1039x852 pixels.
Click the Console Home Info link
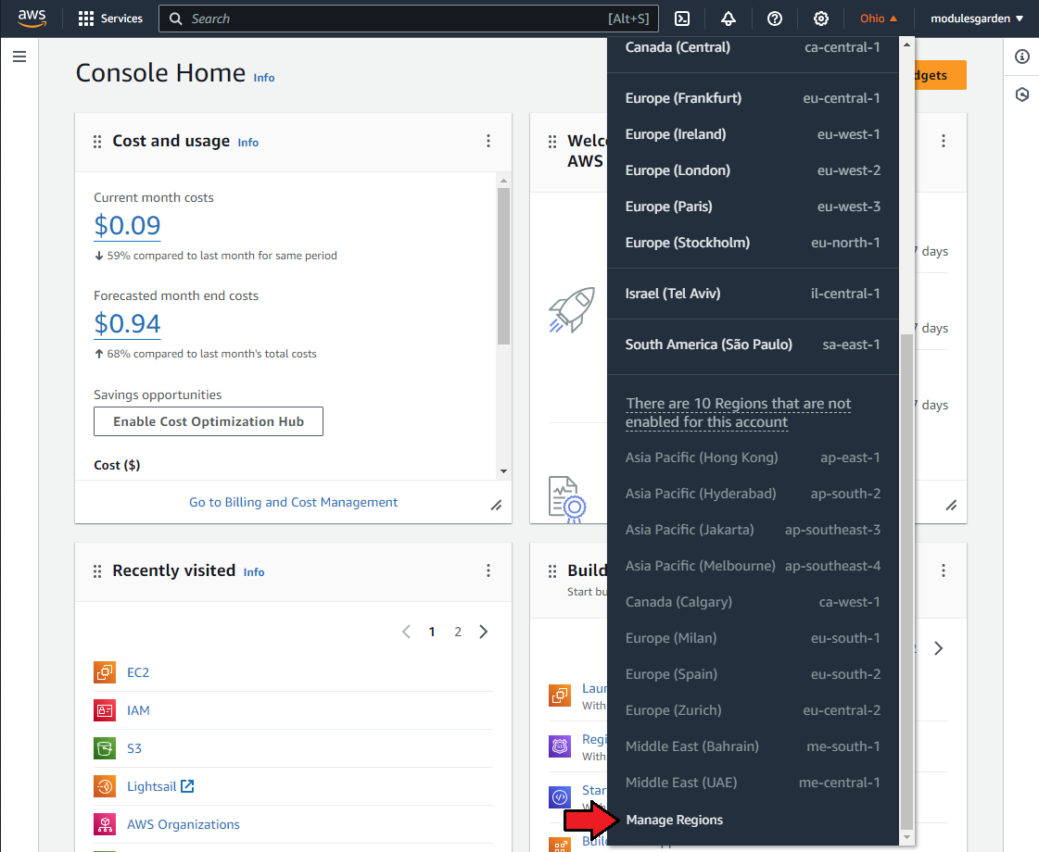(264, 78)
